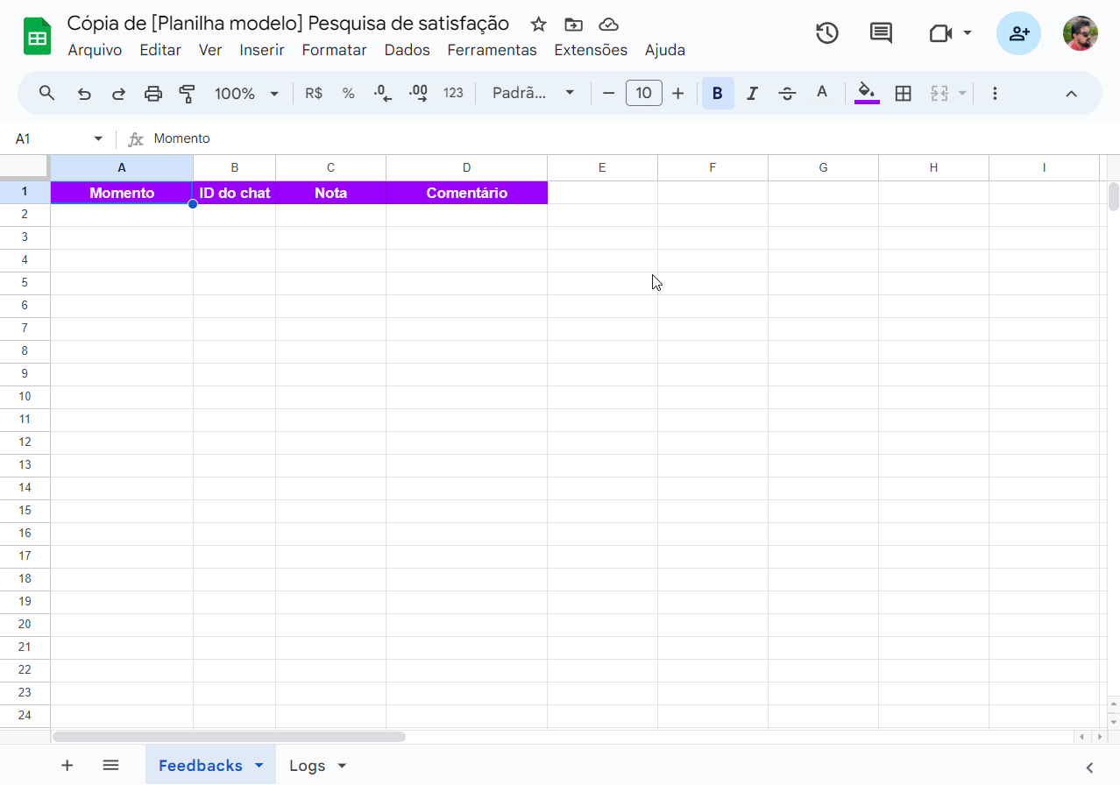Open fill color picker
1120x785 pixels.
coord(867,93)
